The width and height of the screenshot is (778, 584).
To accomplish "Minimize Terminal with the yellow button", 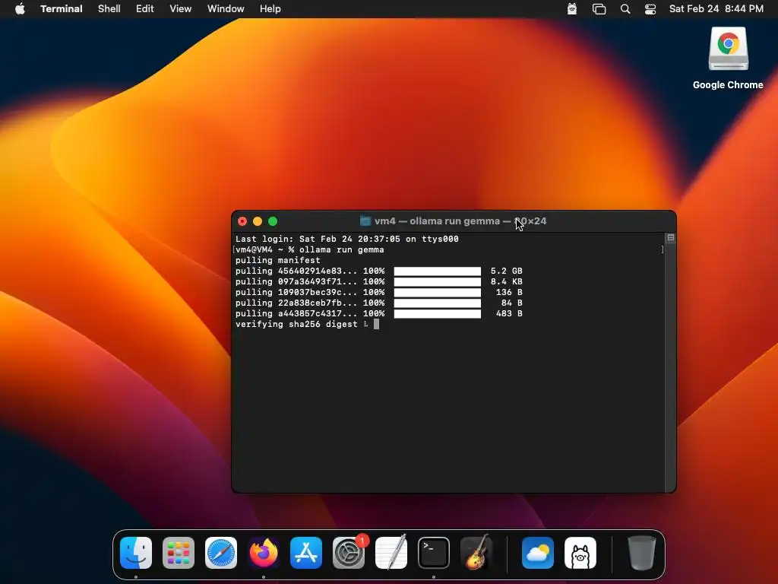I will (258, 221).
